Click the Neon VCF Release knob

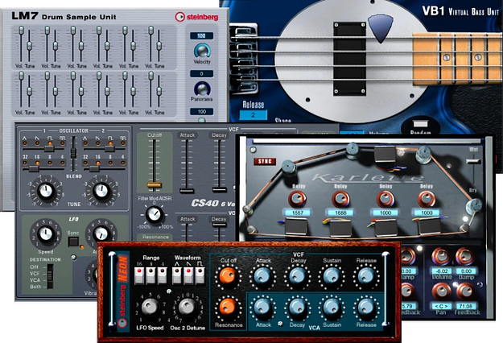coord(366,276)
